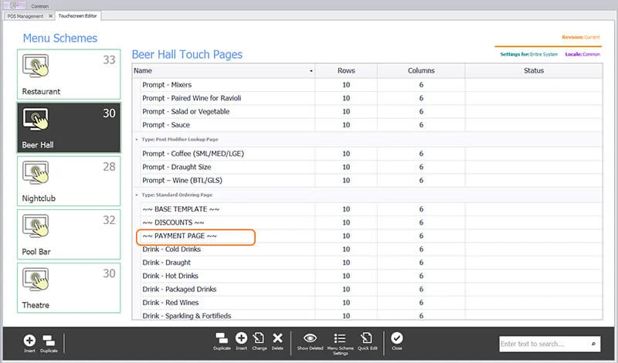Duplicate the selected touch page

[222, 341]
